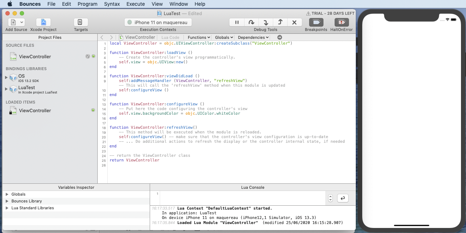The width and height of the screenshot is (466, 233).
Task: Click the Lua file icon under Source Files
Action: point(13,56)
